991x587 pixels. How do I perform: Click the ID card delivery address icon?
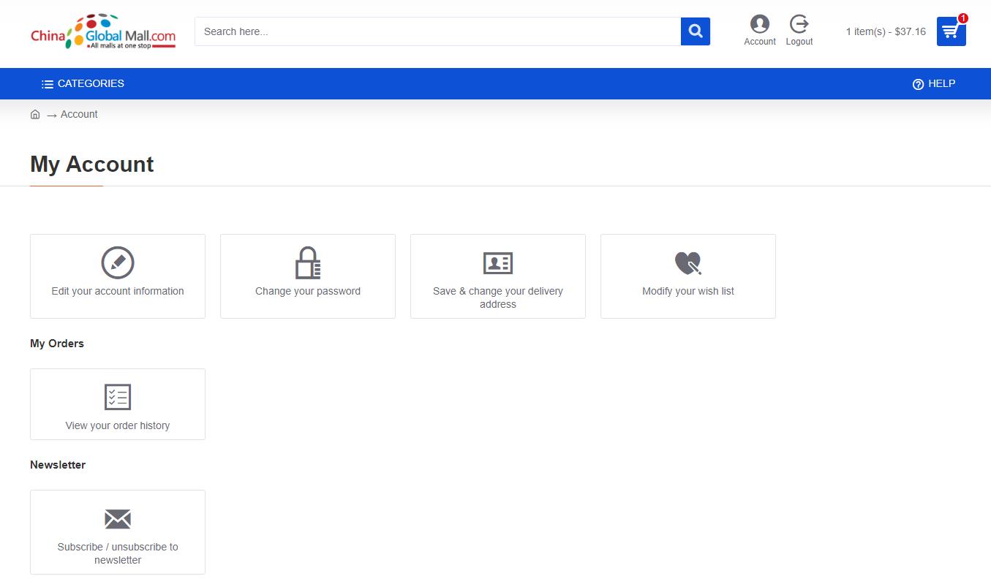pyautogui.click(x=498, y=263)
